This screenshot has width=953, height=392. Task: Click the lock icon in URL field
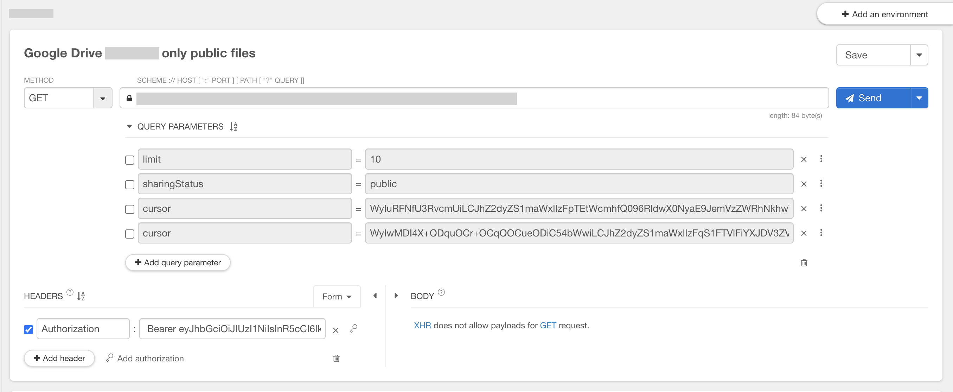tap(129, 98)
